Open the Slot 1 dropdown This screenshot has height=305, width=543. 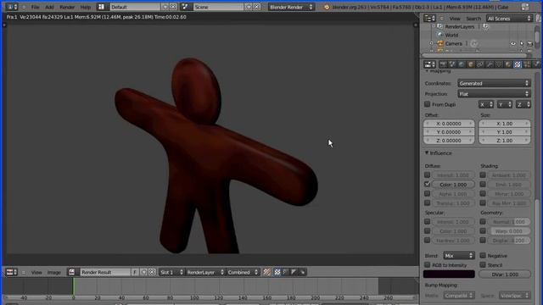point(171,273)
